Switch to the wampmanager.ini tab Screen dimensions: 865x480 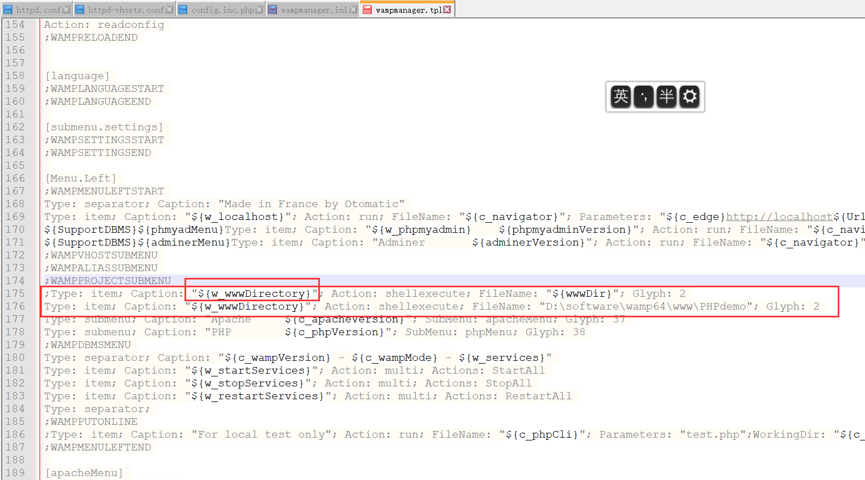pyautogui.click(x=311, y=9)
